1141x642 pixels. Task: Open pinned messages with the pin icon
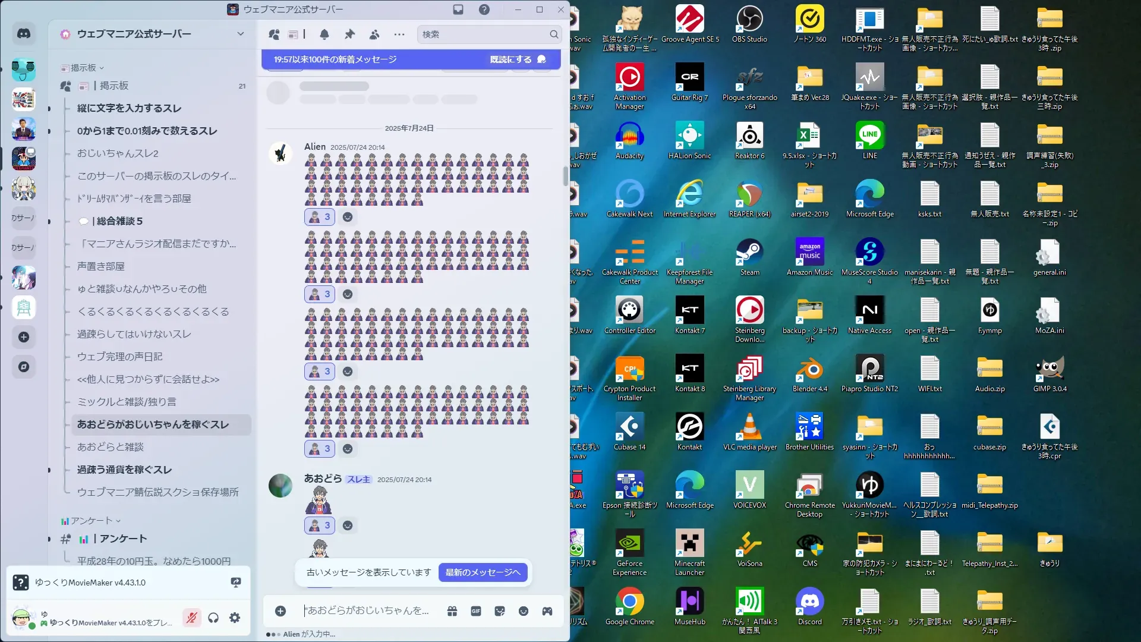click(x=349, y=34)
